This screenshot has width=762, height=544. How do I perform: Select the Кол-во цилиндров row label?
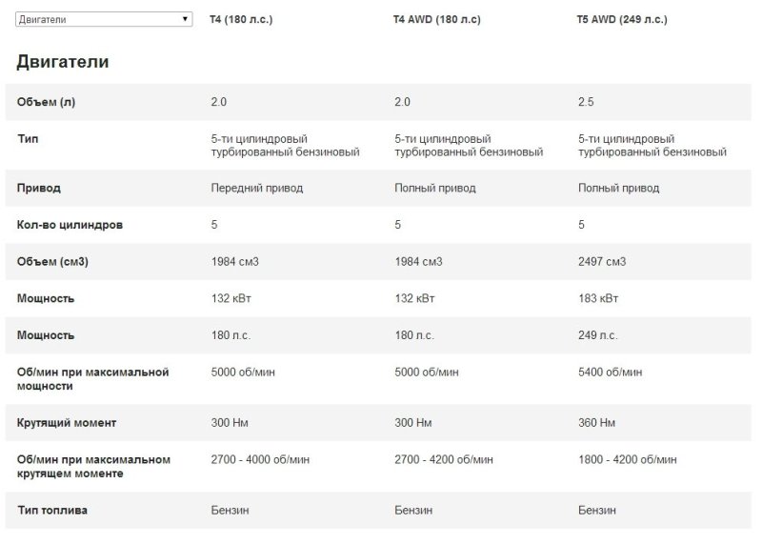click(70, 226)
